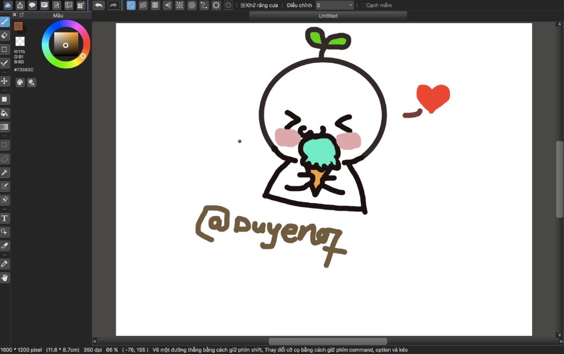
Task: Open the list panel icon in toolbar
Action: (x=69, y=5)
